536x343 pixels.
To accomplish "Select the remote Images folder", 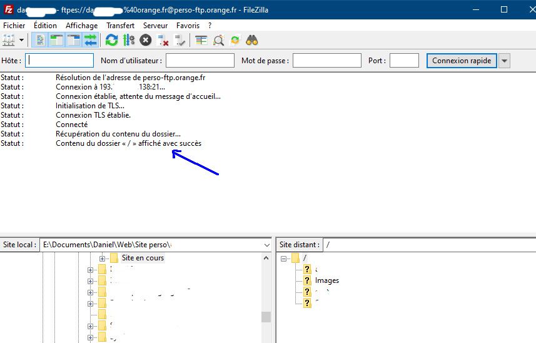I will pyautogui.click(x=326, y=280).
